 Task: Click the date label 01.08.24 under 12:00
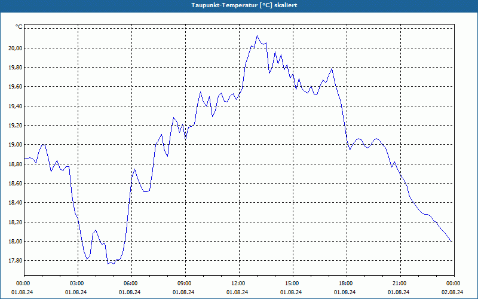237,292
